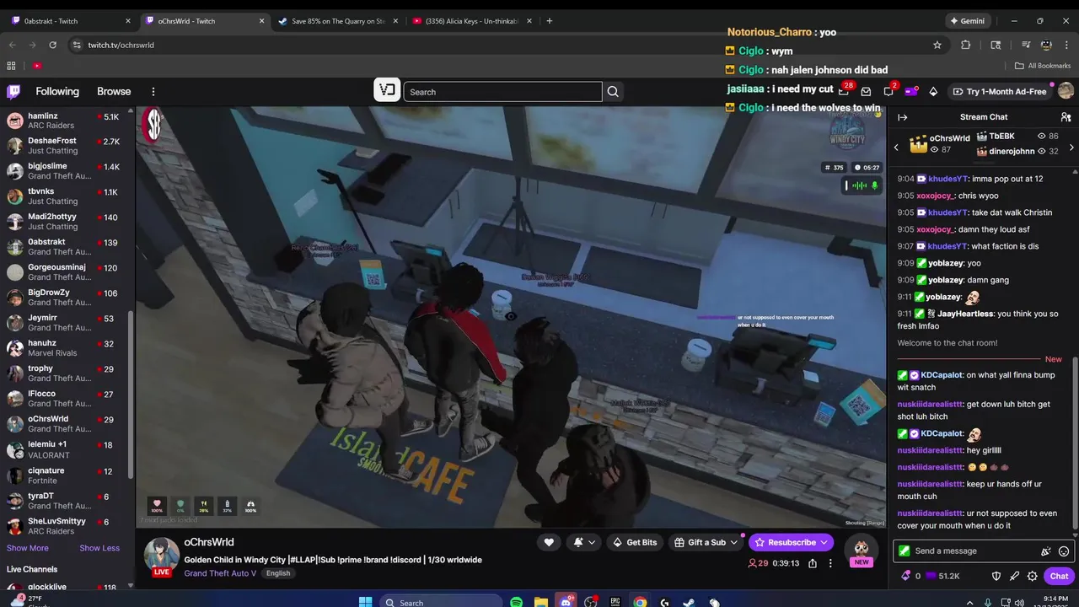Image resolution: width=1079 pixels, height=607 pixels.
Task: Click Show More in followed channels
Action: tap(28, 548)
